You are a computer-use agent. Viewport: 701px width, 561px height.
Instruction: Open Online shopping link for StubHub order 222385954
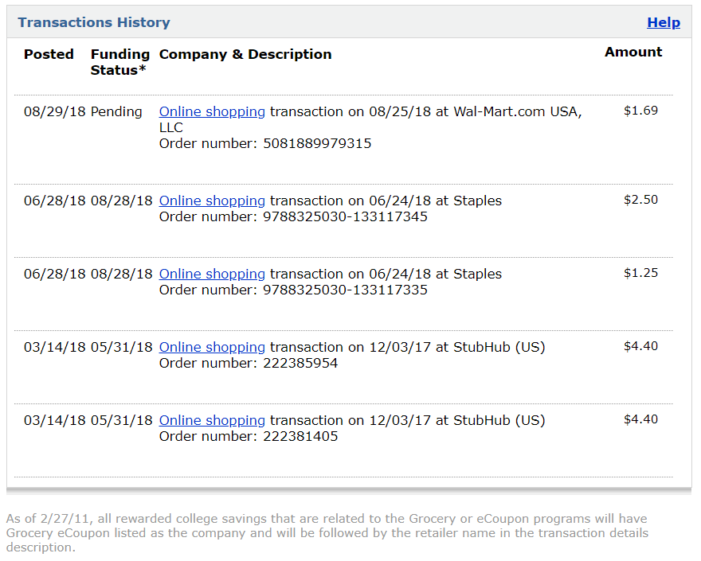coord(212,348)
